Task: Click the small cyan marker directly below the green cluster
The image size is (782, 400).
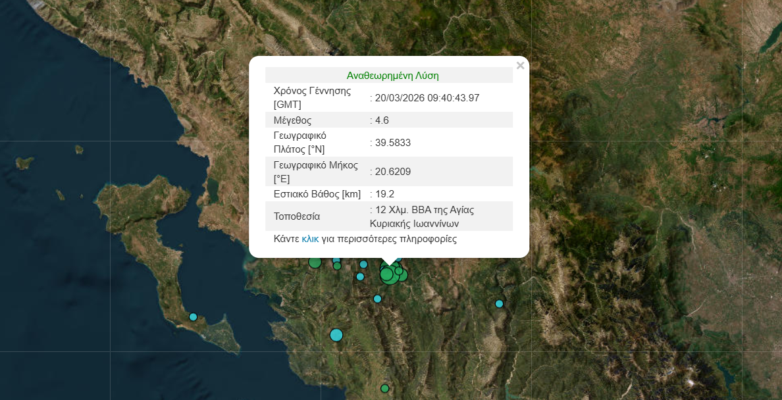Action: pos(377,299)
